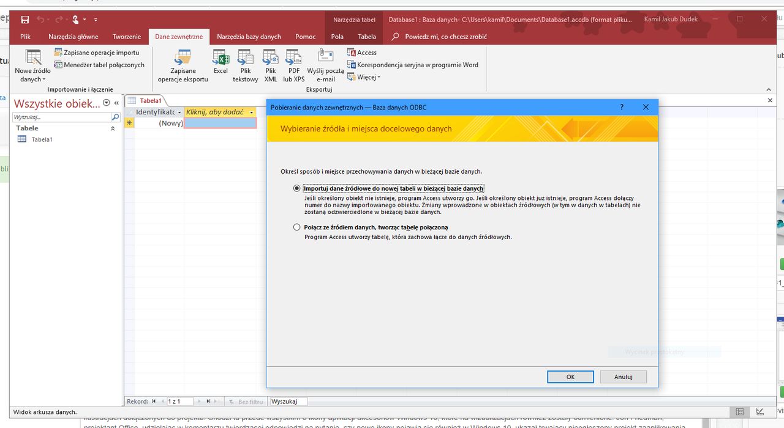Expand the Nowe źródło danych dropdown arrow
This screenshot has width=784, height=428.
tap(44, 79)
